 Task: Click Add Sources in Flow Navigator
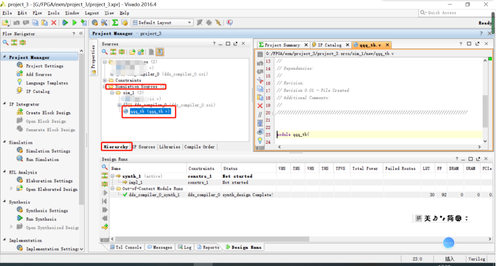pyautogui.click(x=39, y=75)
